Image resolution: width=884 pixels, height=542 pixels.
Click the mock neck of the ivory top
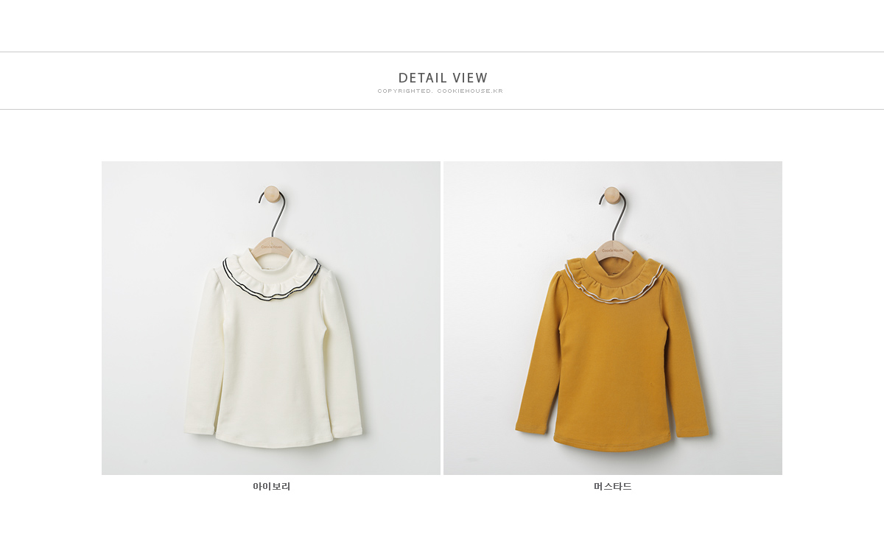pyautogui.click(x=273, y=262)
